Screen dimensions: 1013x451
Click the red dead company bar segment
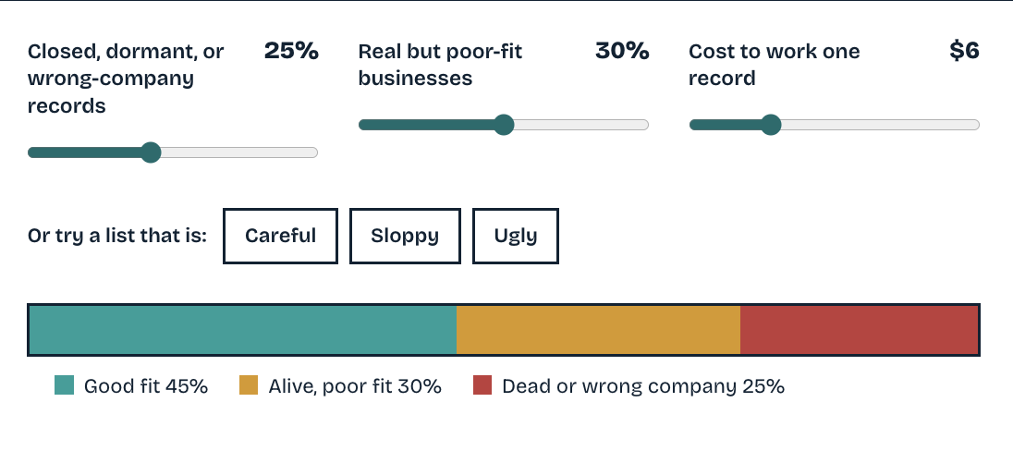860,330
